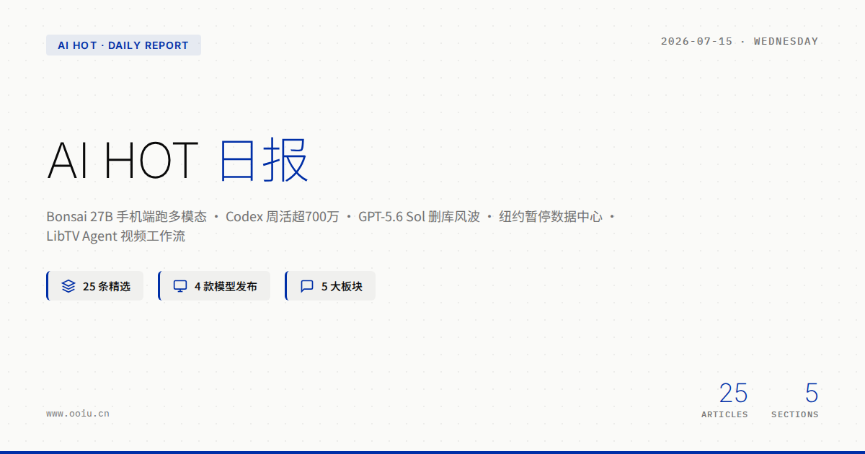Click the large number 25 above ARTICLES
Viewport: 865px width, 454px height.
(733, 393)
